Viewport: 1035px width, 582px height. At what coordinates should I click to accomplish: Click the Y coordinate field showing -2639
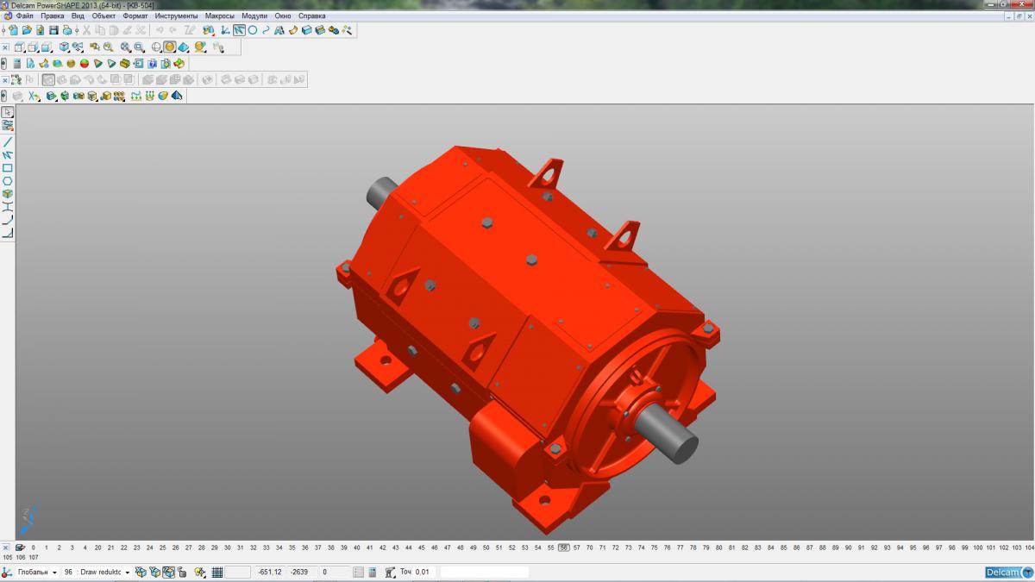tap(300, 573)
